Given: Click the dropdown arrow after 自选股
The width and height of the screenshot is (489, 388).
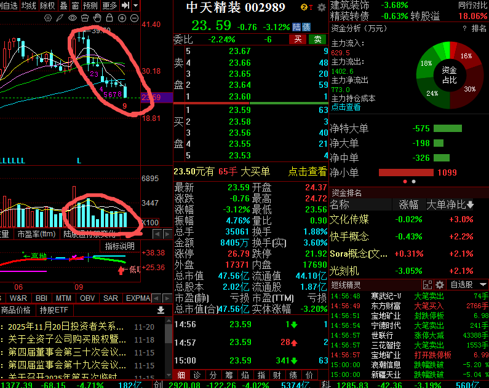Looking at the screenshot, I should click(483, 285).
